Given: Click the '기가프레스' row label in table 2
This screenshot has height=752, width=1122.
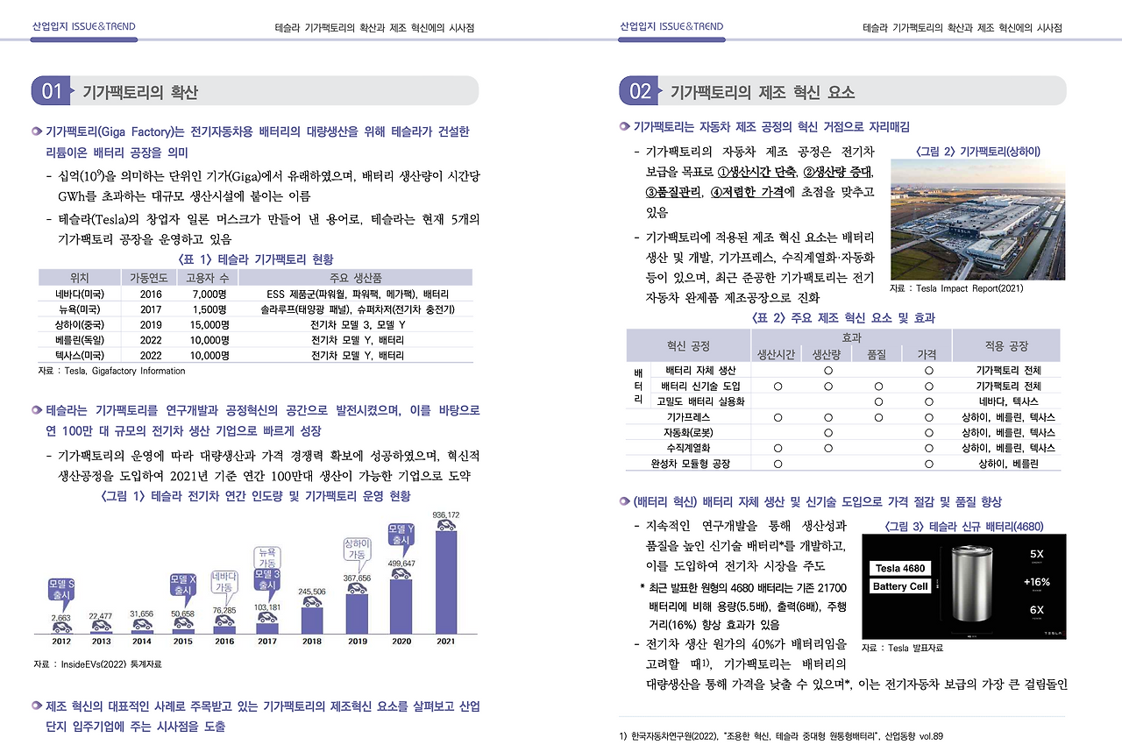Looking at the screenshot, I should (688, 417).
